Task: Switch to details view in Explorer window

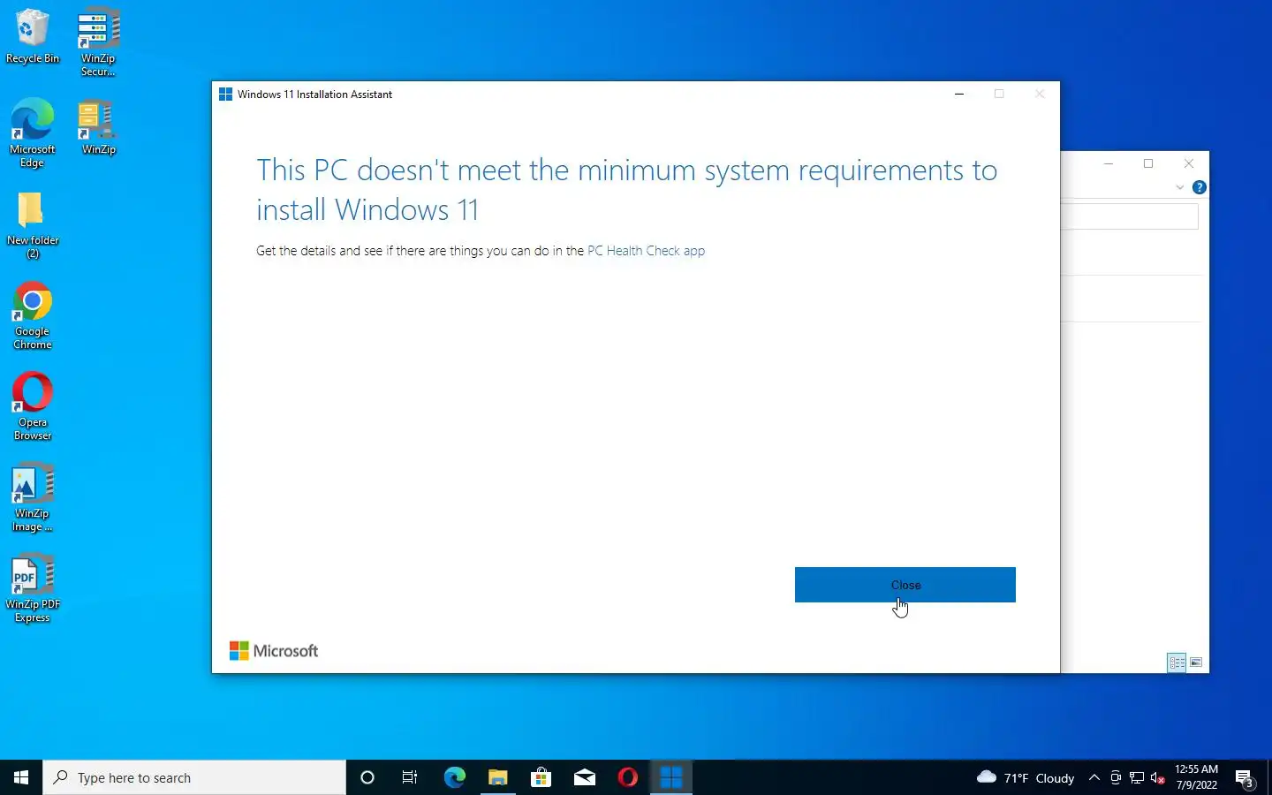Action: [1177, 662]
